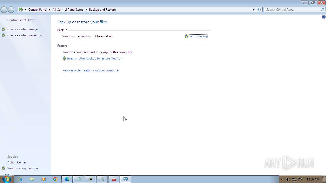
Task: Click the Backup section label
Action: [62, 30]
